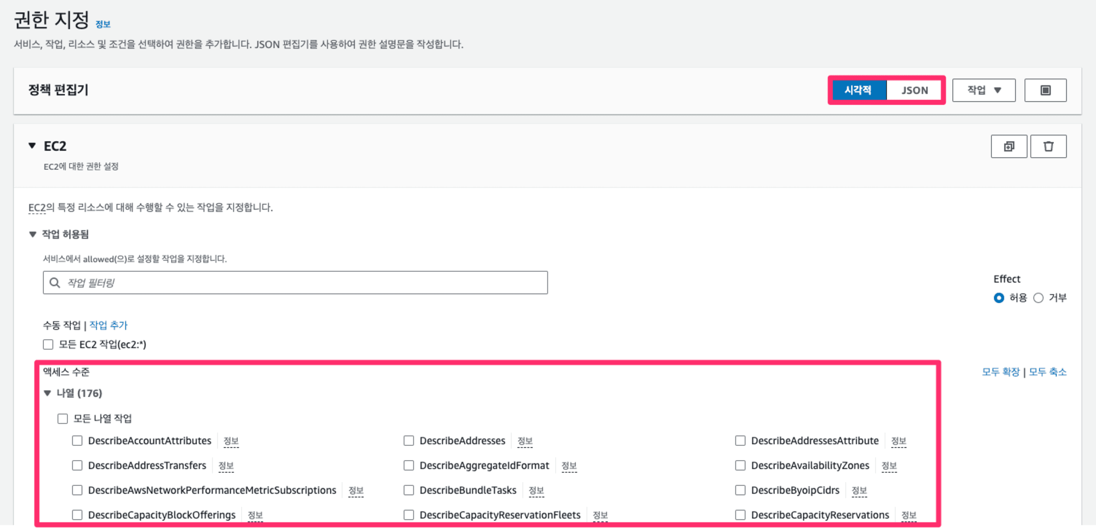Screen dimensions: 1096x528
Task: Check 모든 EC2 작업(ec2:*) checkbox
Action: tap(48, 345)
